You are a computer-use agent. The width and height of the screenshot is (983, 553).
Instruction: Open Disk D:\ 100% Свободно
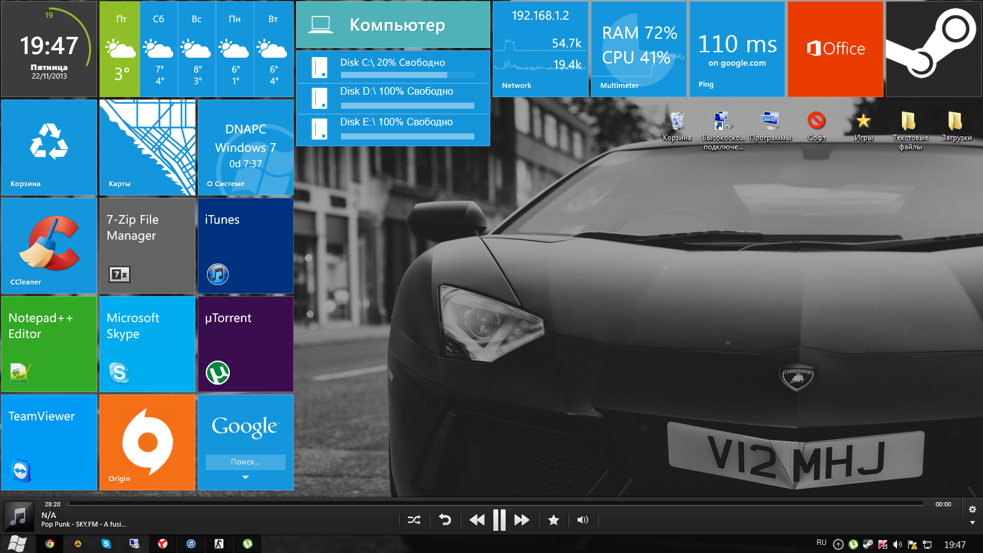click(393, 98)
